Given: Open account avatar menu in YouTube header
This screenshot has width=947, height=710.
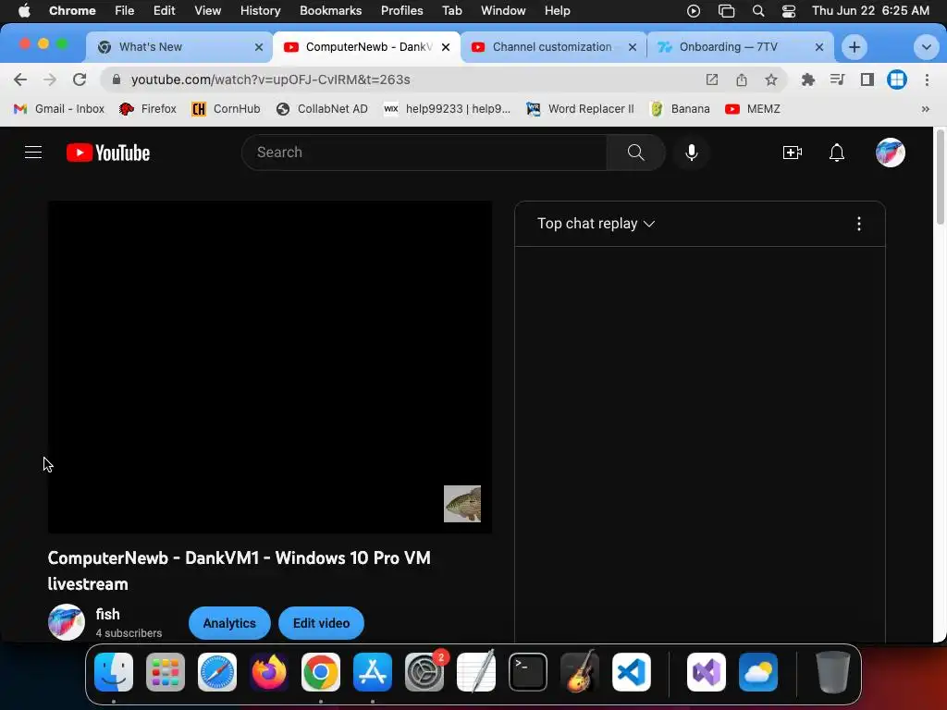Looking at the screenshot, I should (891, 153).
